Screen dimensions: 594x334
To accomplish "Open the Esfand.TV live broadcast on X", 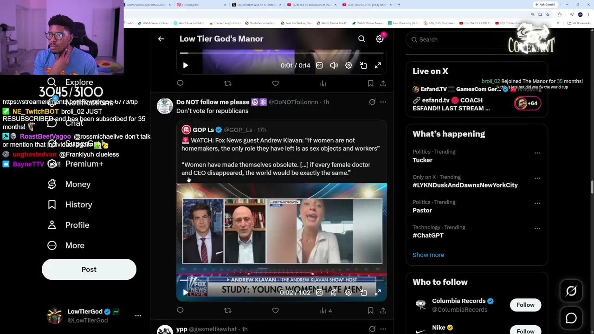I will pos(477,99).
